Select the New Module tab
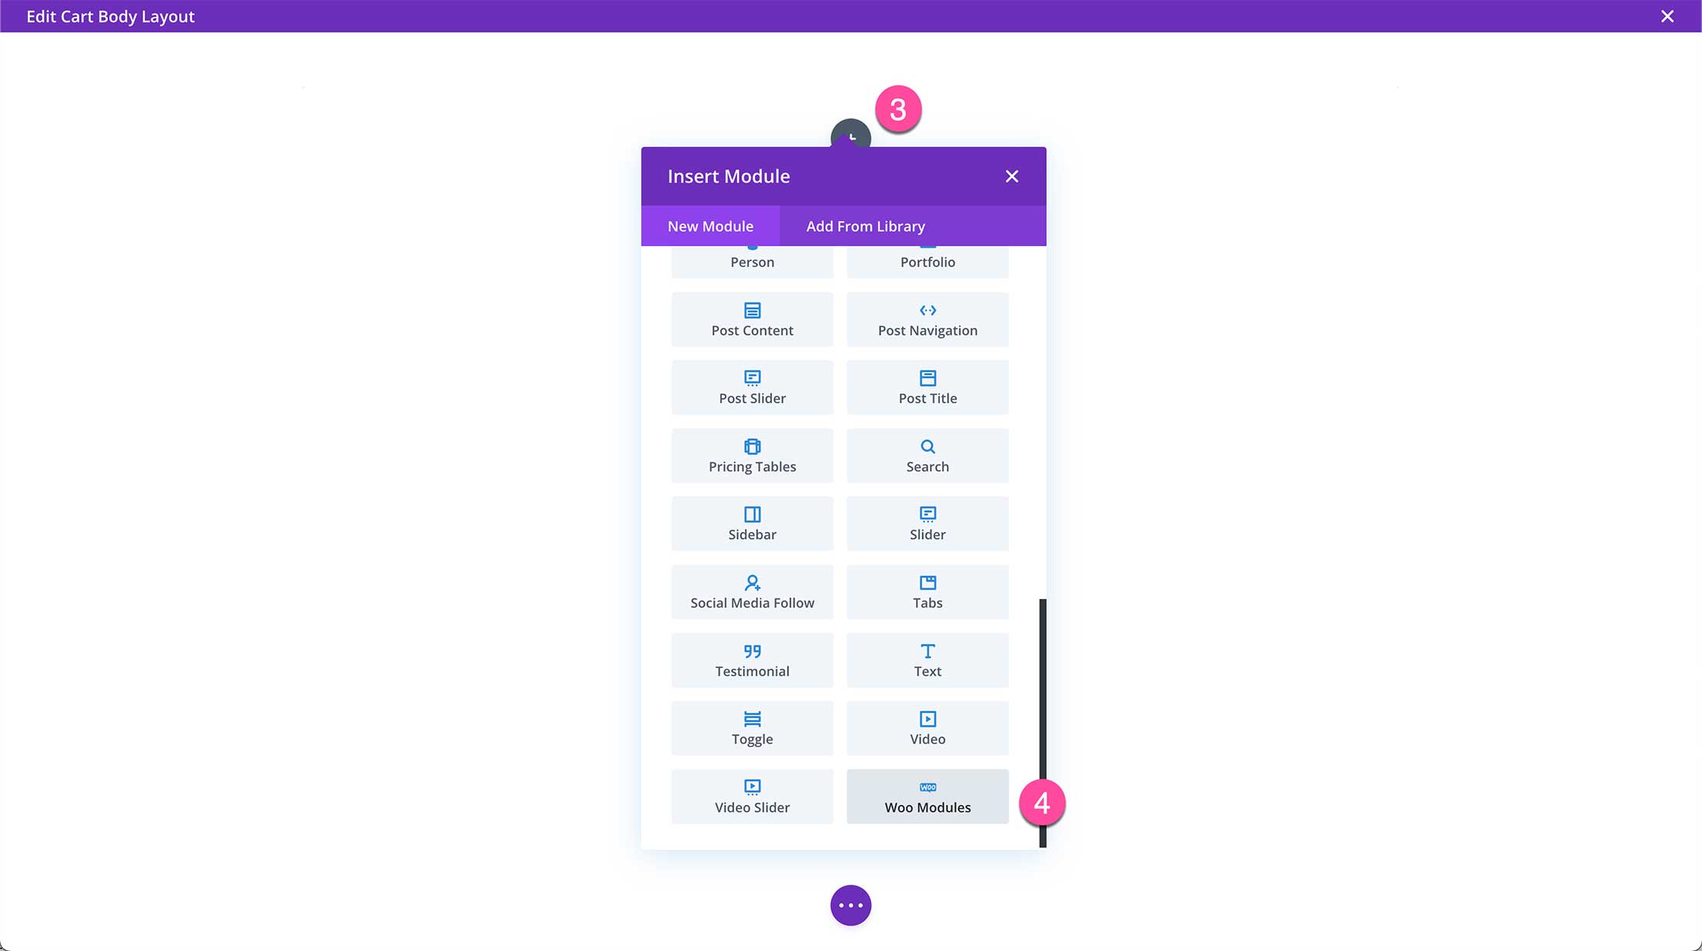This screenshot has width=1702, height=951. 711,226
